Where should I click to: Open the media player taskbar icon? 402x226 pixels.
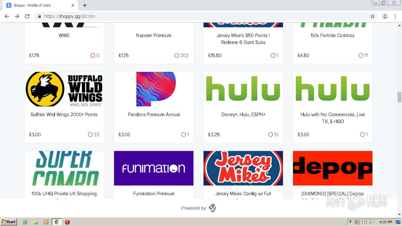(46, 222)
